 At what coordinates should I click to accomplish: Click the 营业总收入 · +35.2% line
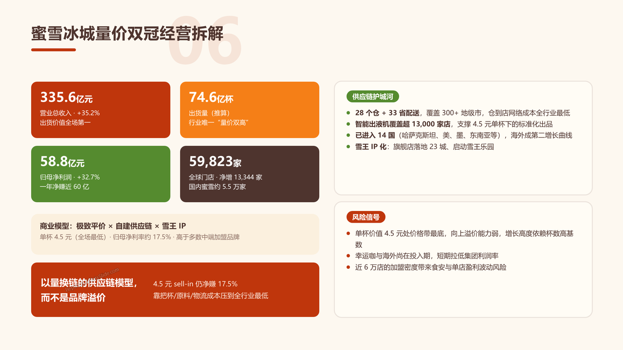coord(70,113)
